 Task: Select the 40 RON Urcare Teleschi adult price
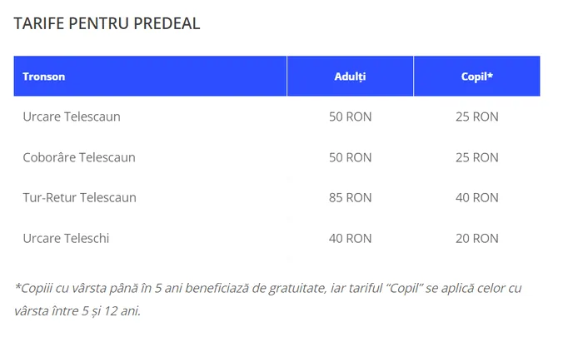click(x=350, y=238)
